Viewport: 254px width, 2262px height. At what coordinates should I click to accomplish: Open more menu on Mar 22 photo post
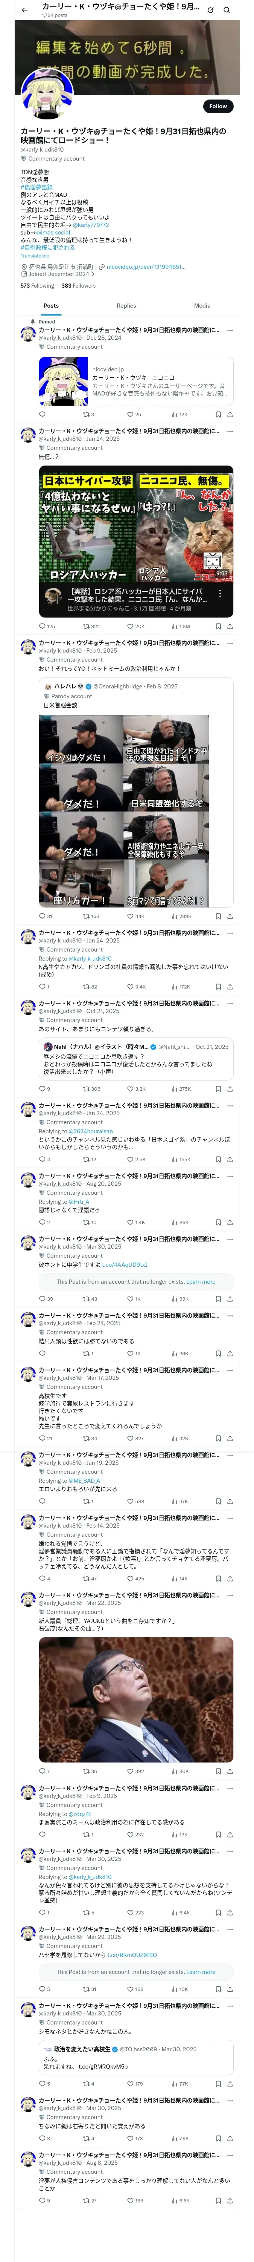230,1595
